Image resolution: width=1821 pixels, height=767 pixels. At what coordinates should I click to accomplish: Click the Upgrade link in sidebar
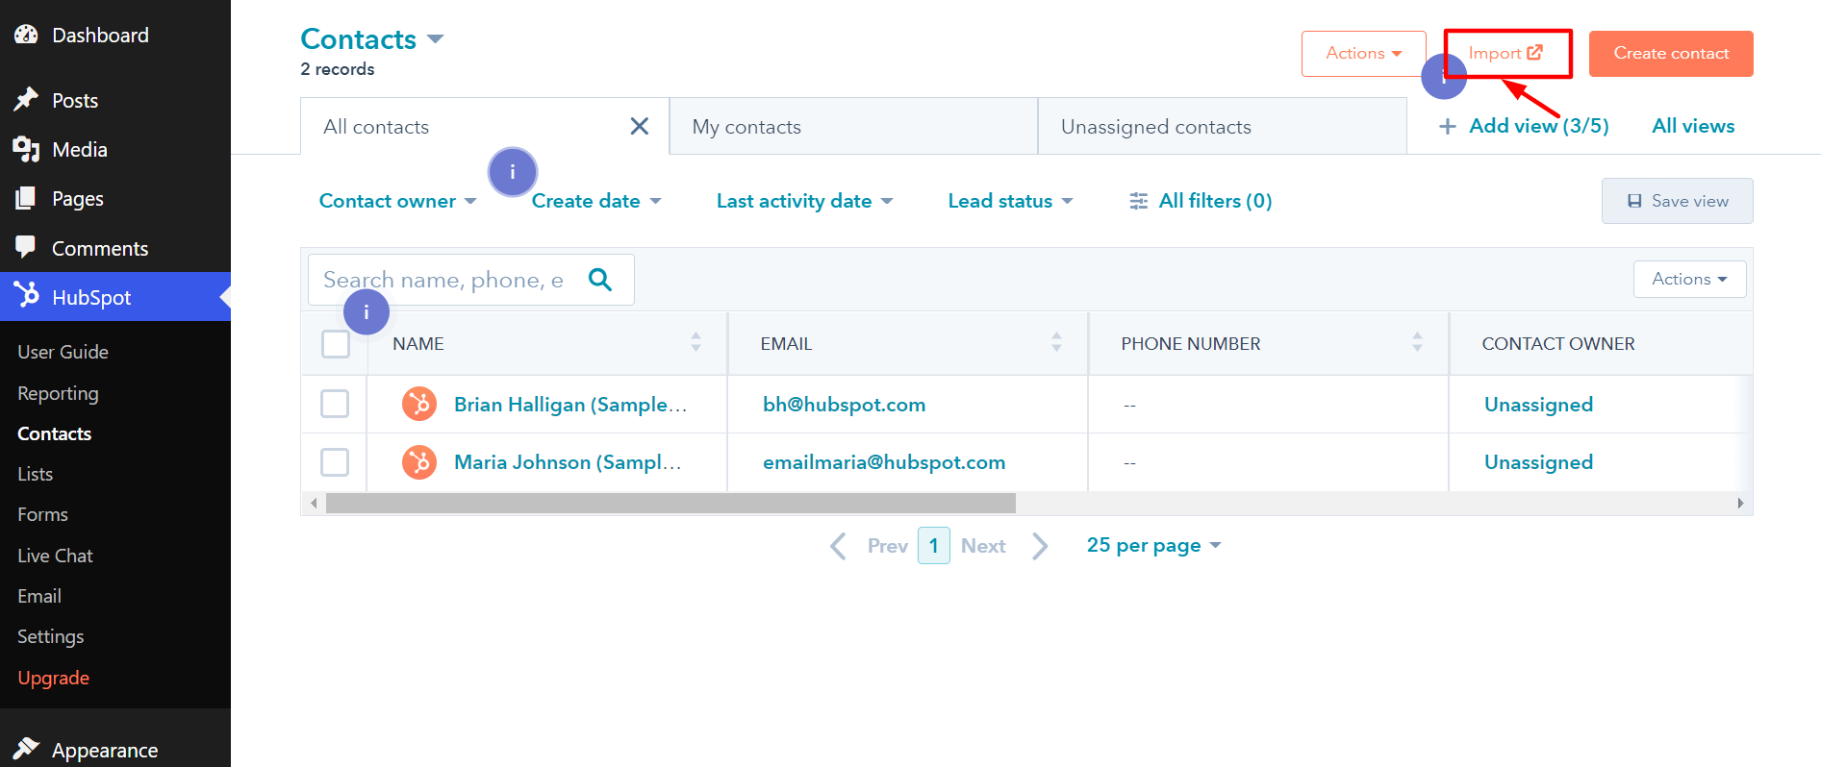[x=53, y=678]
